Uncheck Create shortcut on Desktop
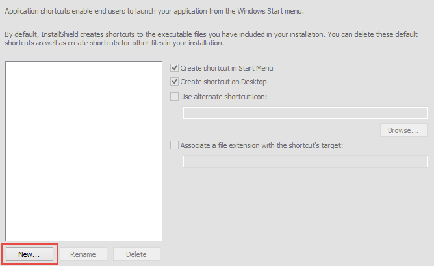Image resolution: width=434 pixels, height=266 pixels. tap(174, 82)
